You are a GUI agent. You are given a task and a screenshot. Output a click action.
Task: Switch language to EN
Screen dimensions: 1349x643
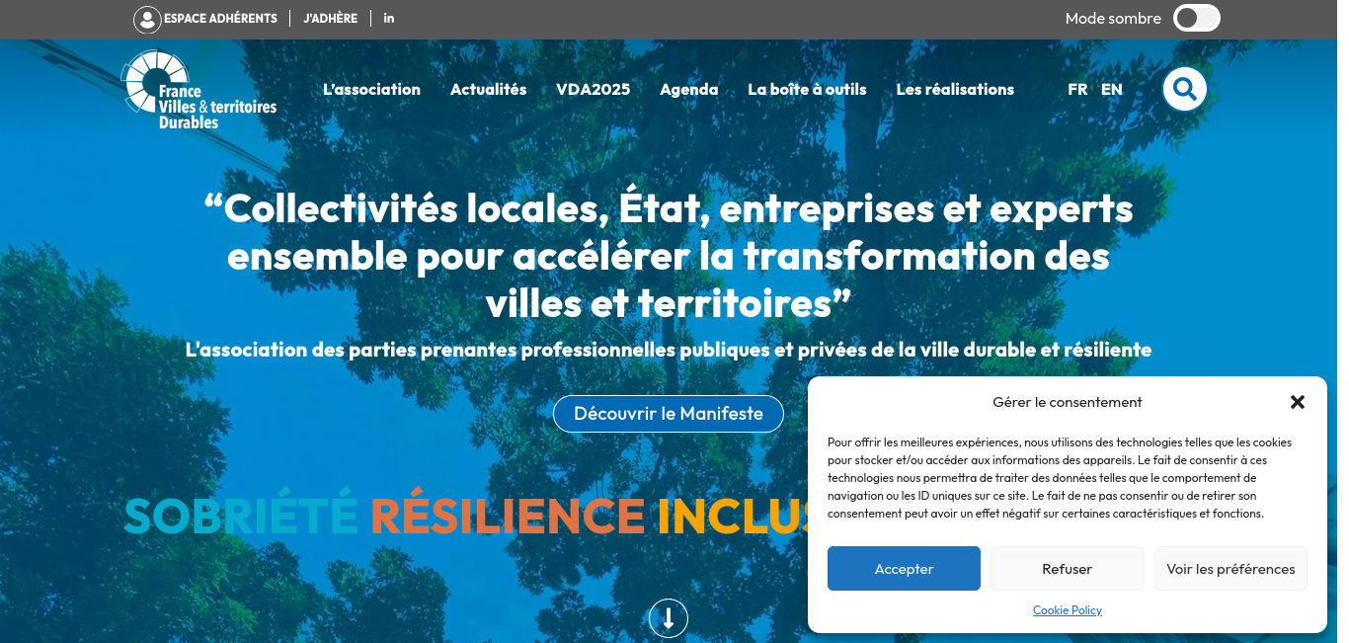[1112, 89]
